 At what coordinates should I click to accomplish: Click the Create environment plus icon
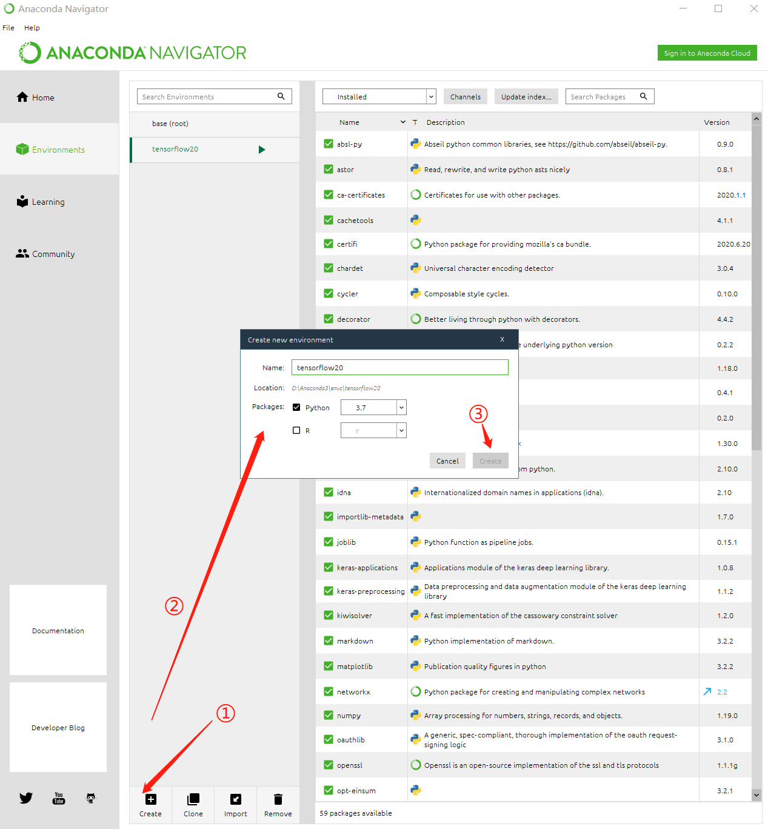coord(151,799)
